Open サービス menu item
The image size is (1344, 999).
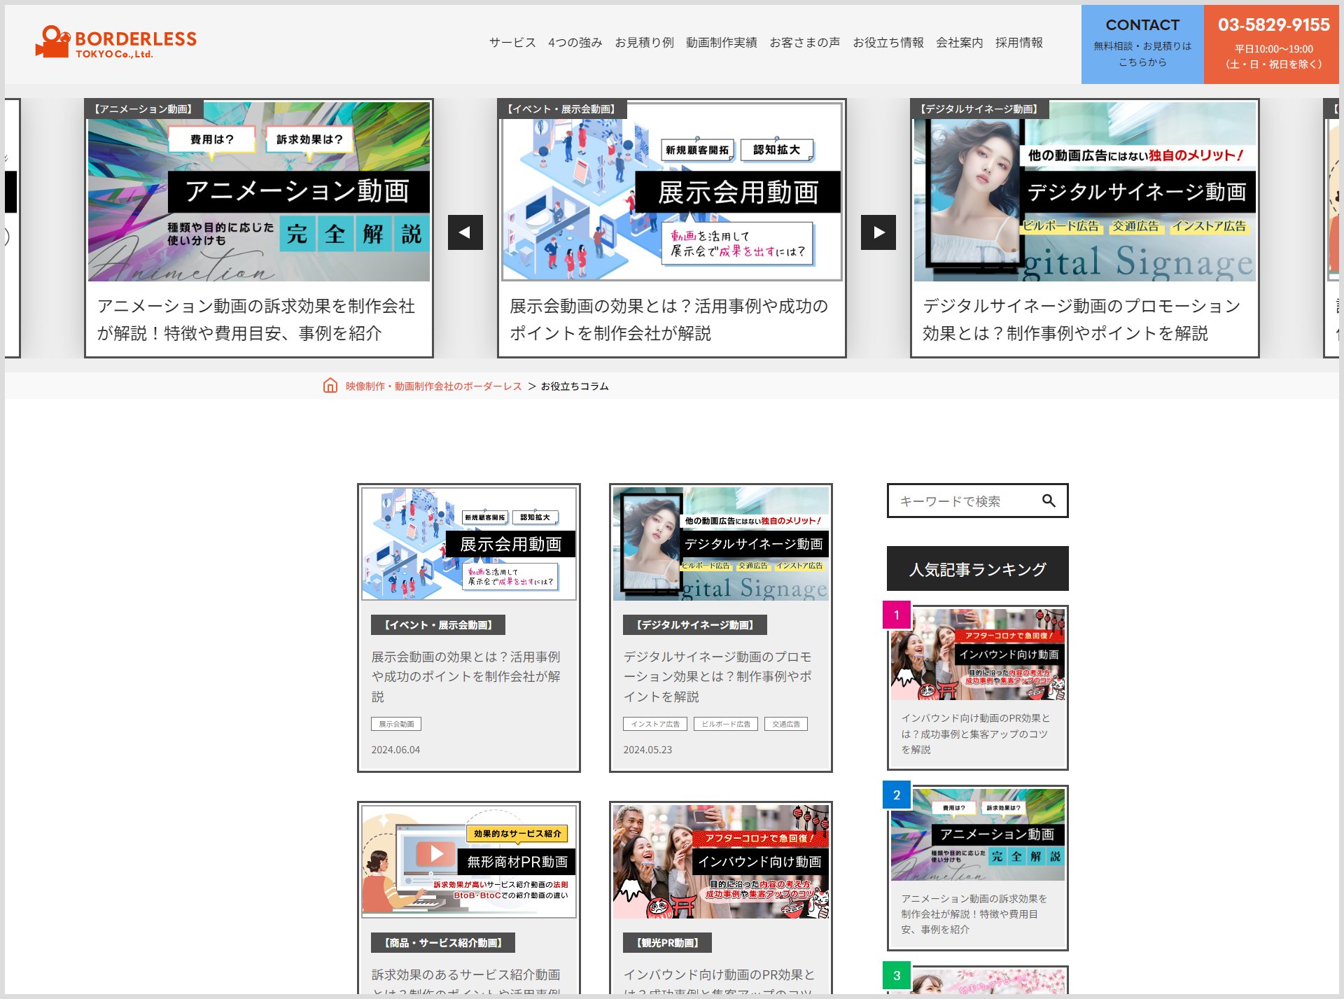(x=512, y=43)
